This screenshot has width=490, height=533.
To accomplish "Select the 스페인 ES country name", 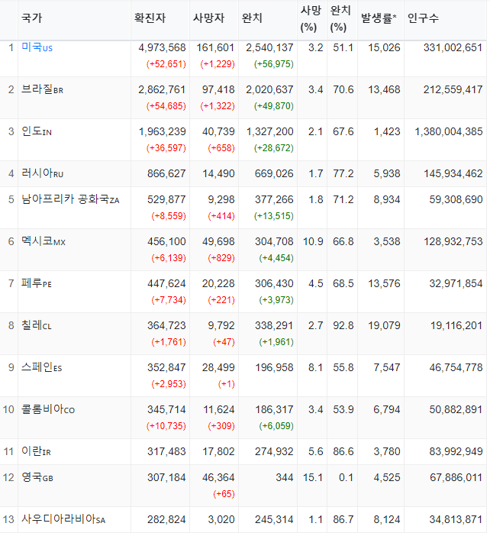I will [x=41, y=367].
